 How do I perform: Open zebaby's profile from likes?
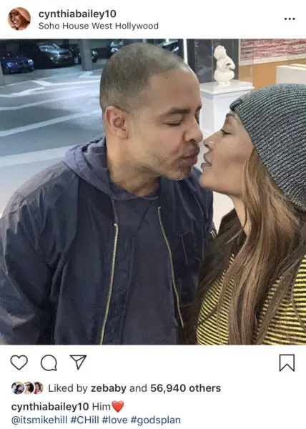click(x=108, y=388)
